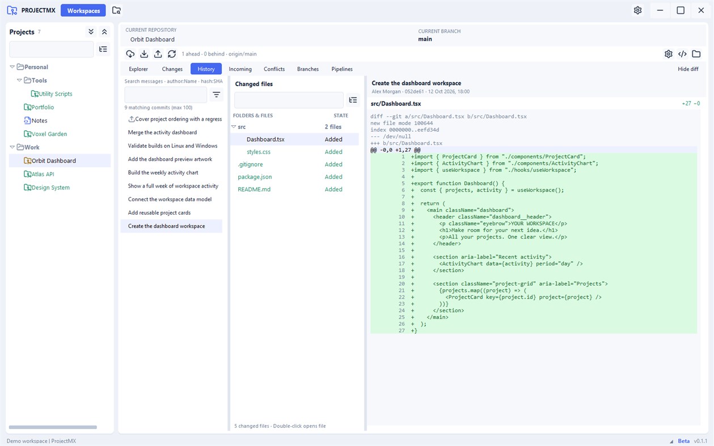Click the current repository name Orbit Dashboard

click(x=152, y=40)
